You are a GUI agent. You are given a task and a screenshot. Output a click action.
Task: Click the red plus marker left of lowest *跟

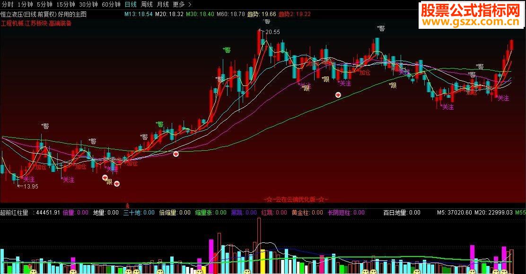105,178
